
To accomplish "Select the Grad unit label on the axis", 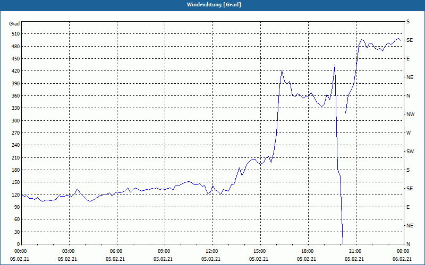I will click(x=14, y=24).
